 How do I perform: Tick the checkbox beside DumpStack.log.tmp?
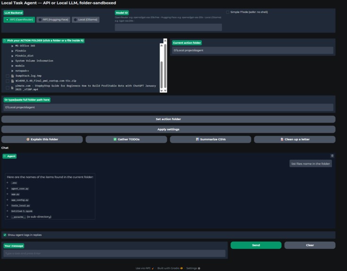pyautogui.click(x=8, y=76)
